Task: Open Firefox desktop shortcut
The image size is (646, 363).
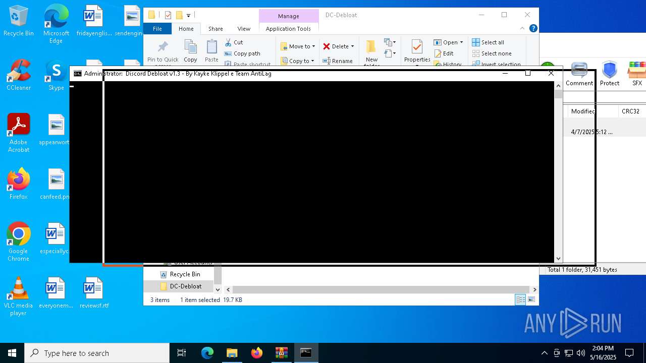Action: [19, 185]
